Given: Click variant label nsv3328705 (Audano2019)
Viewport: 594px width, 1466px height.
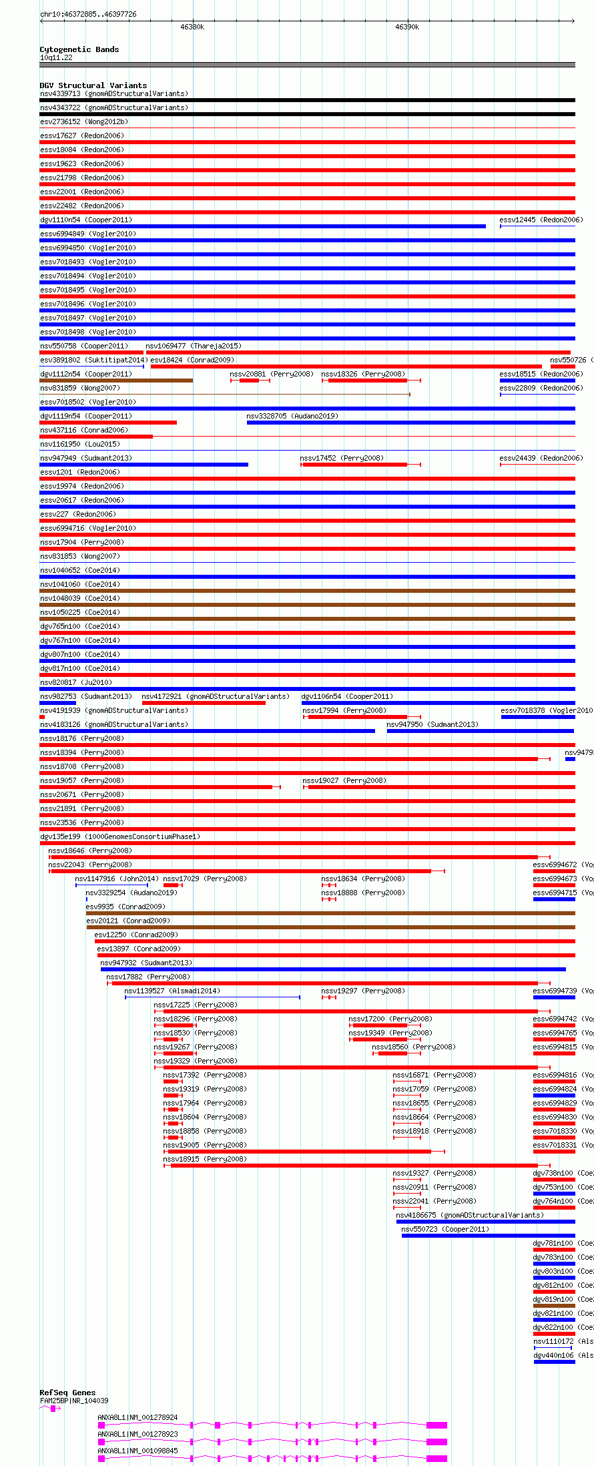Looking at the screenshot, I should pyautogui.click(x=292, y=416).
